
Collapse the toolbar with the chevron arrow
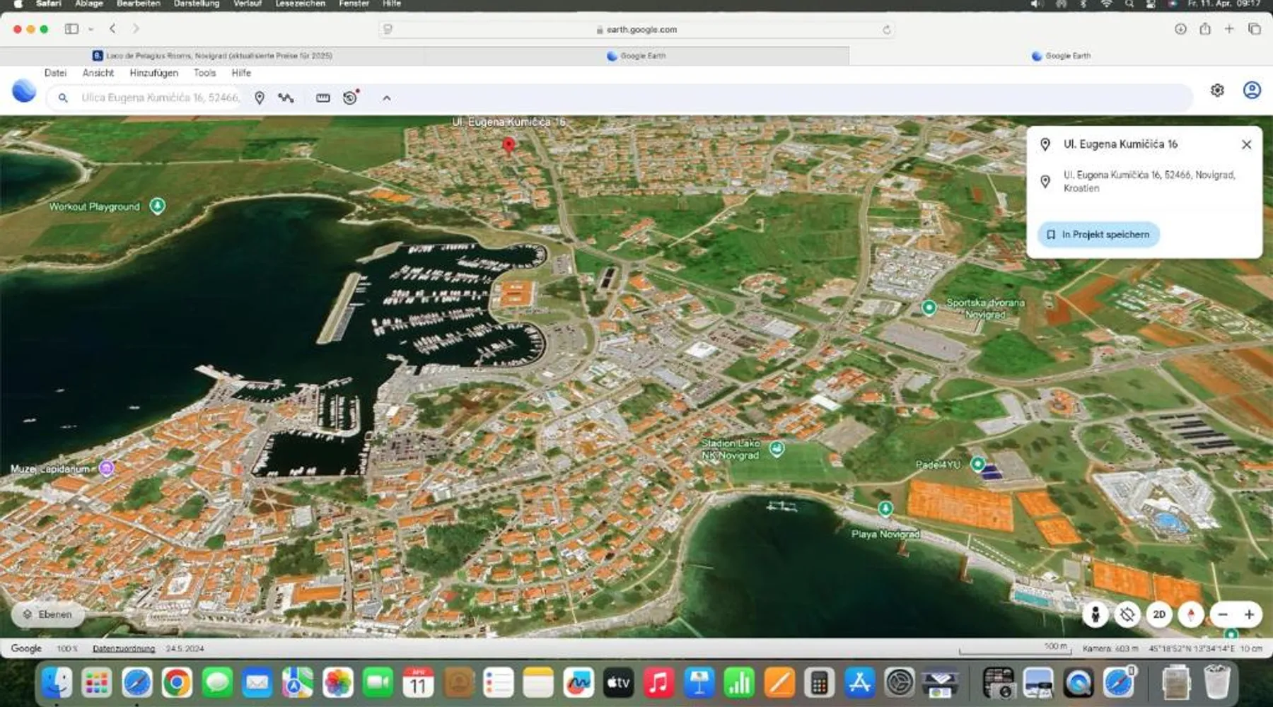[x=387, y=98]
